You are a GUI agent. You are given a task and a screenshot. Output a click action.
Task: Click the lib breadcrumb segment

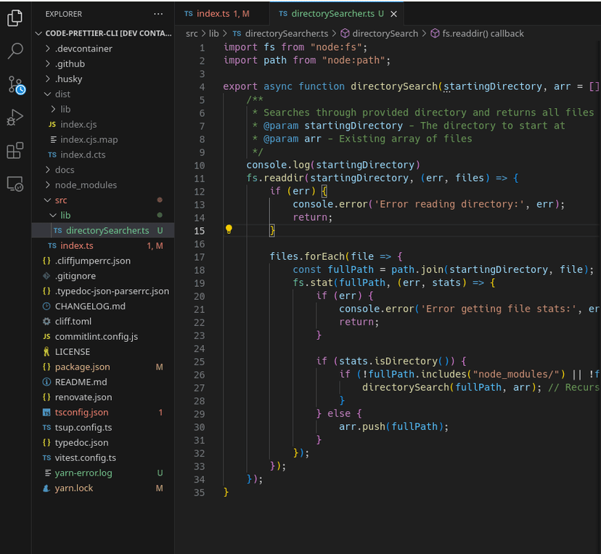click(213, 33)
